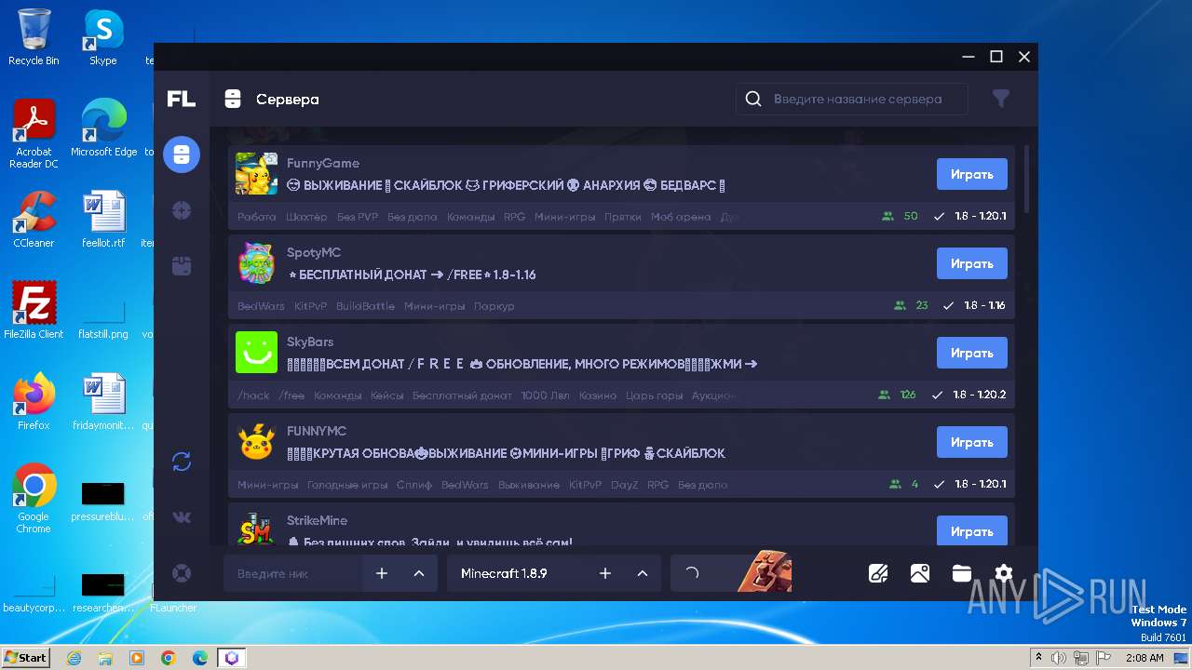1192x670 pixels.
Task: Play on the StrikeMine server
Action: [x=972, y=530]
